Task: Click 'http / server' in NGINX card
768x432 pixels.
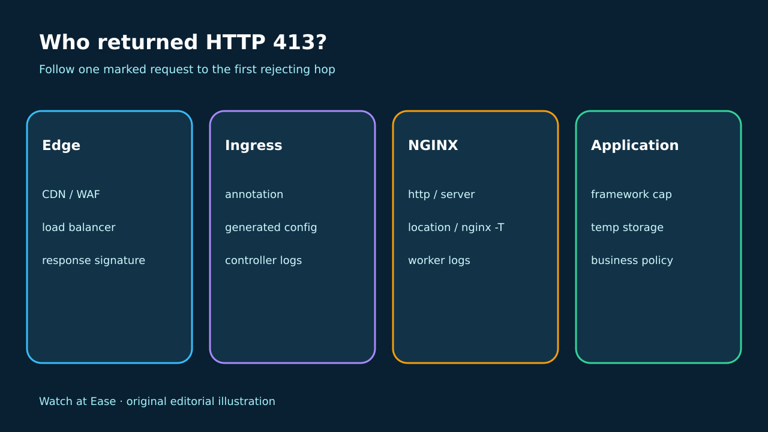Action: pos(441,194)
